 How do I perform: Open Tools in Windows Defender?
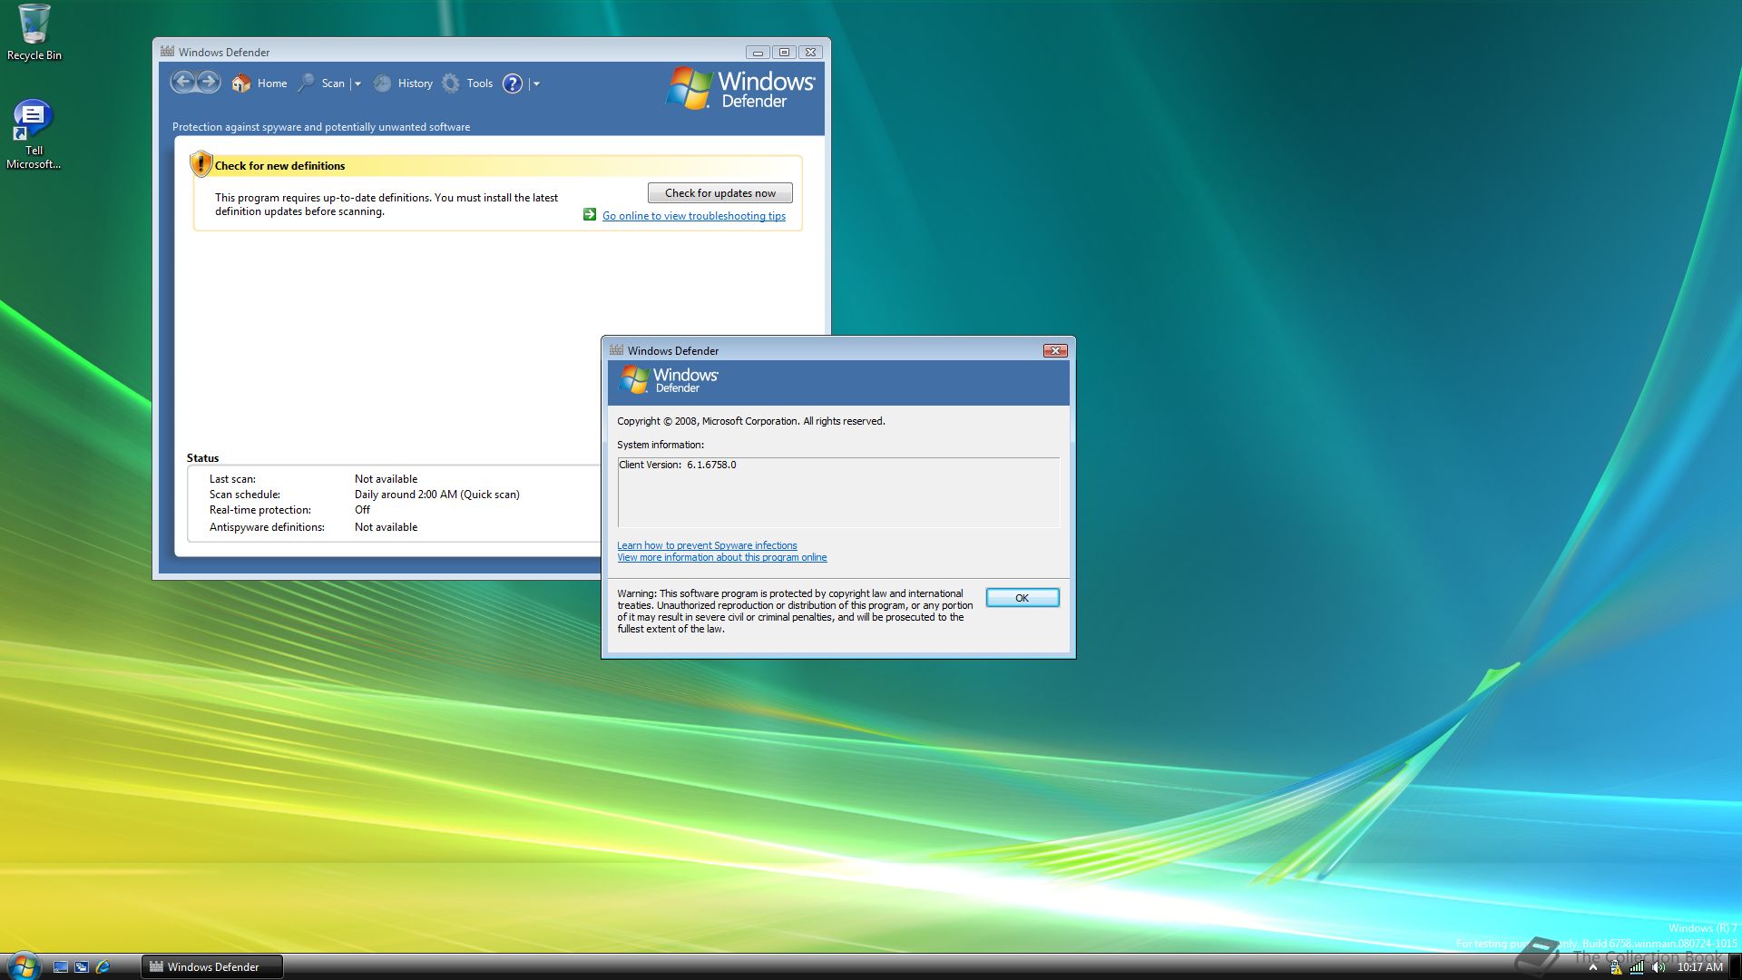pos(468,83)
